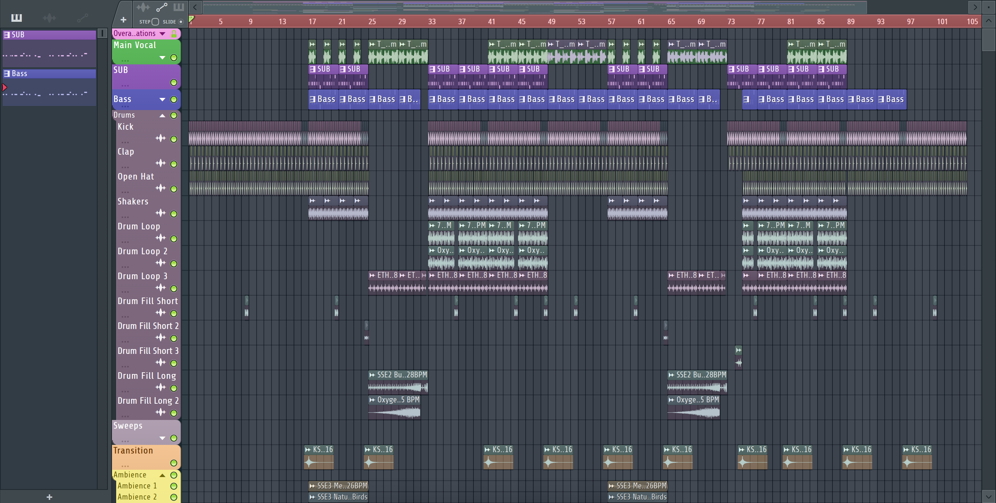Expand the Bass track group arrow
The height and width of the screenshot is (503, 996).
[x=163, y=99]
